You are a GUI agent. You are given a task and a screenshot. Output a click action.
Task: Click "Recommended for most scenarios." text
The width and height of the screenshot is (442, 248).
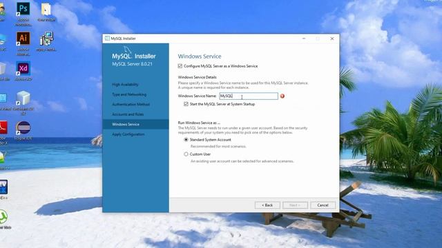coord(218,147)
